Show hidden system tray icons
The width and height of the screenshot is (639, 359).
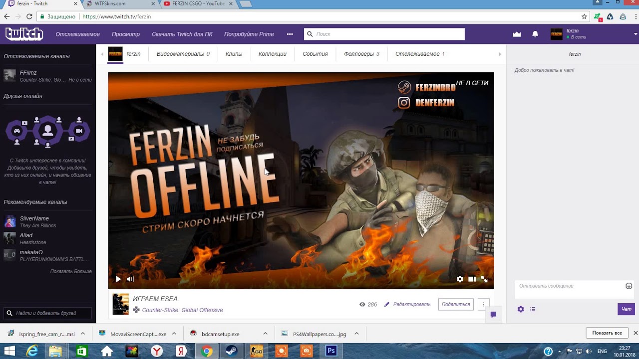pos(561,351)
